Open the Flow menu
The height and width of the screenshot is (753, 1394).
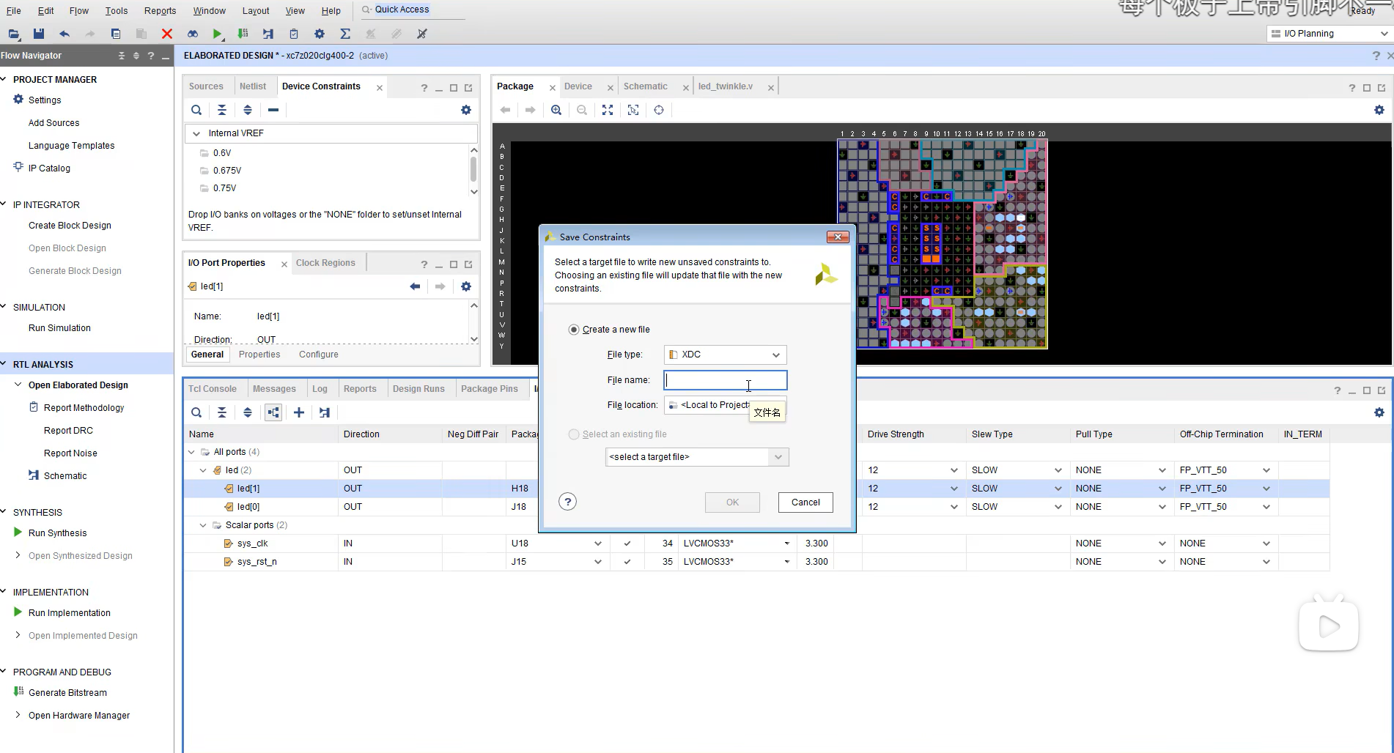pyautogui.click(x=79, y=11)
